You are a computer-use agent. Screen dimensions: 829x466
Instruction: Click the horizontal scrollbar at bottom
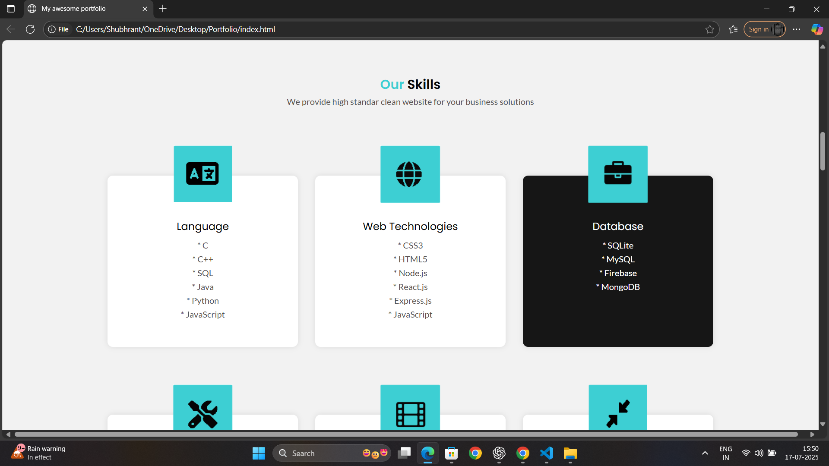tap(406, 434)
